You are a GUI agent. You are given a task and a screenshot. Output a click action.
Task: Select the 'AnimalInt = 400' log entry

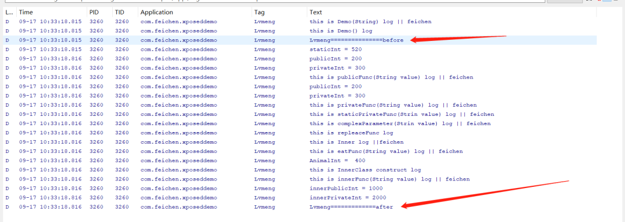300,160
